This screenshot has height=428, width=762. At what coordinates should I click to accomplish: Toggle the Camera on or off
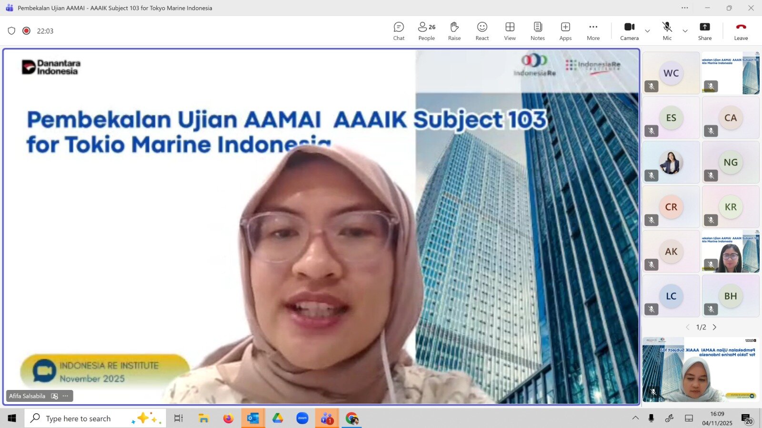click(x=629, y=31)
